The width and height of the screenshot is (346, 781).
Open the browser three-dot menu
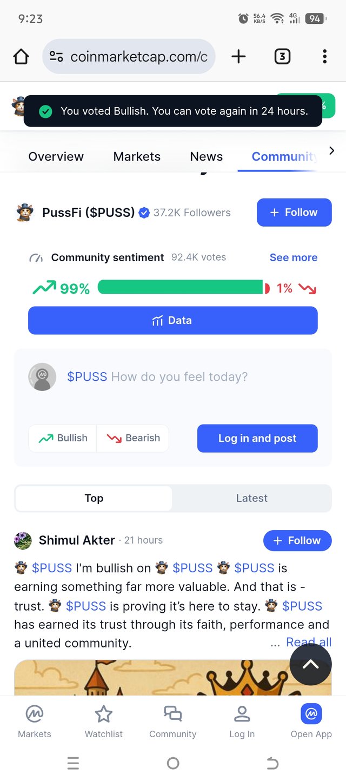tap(324, 57)
